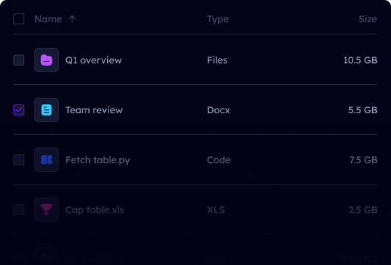
Task: Sort by the Type column header
Action: point(218,19)
